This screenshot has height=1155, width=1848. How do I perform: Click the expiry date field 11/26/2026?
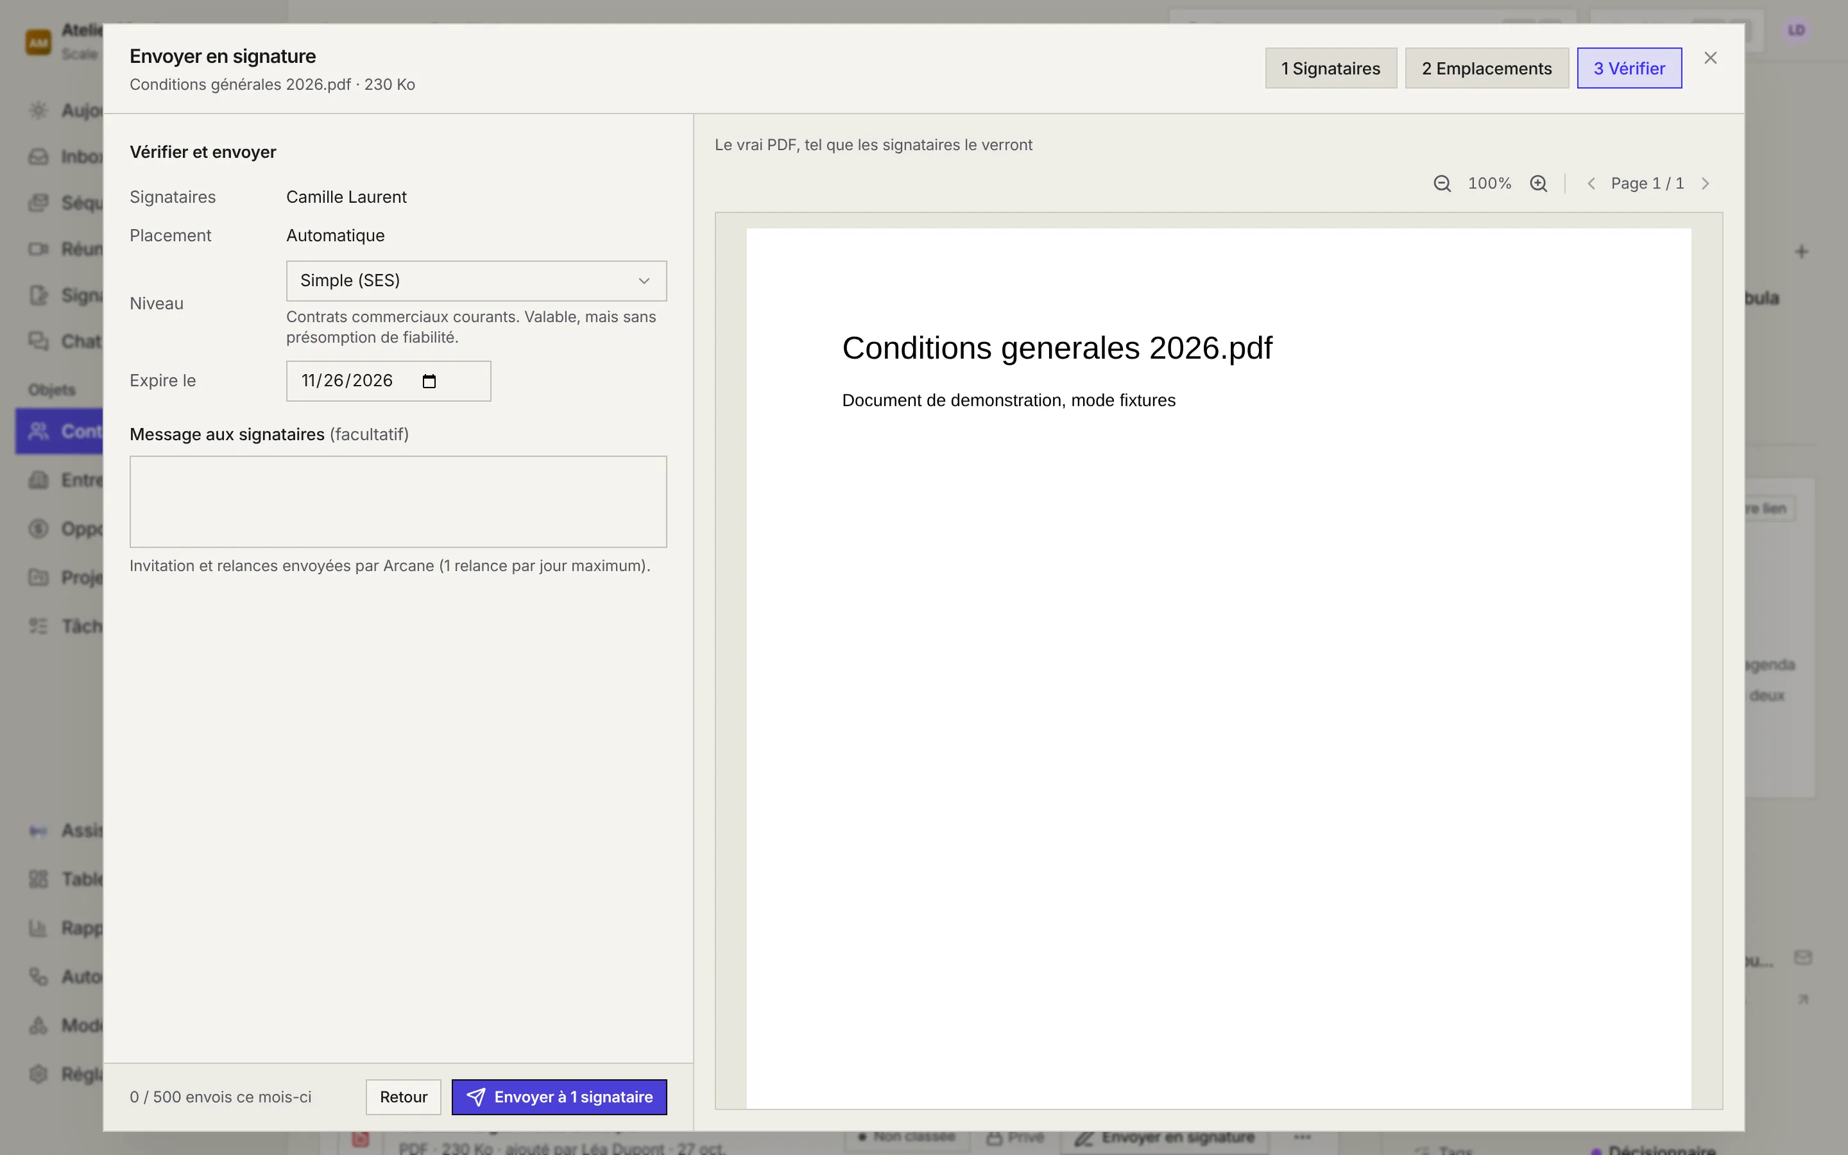point(388,381)
